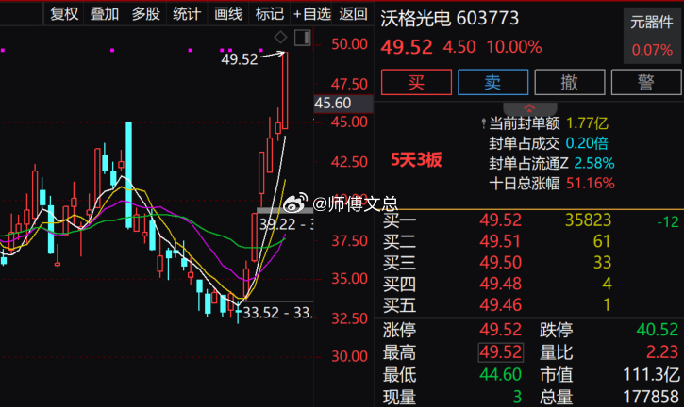
Task: Click the 10.00% change percentage
Action: tap(514, 46)
